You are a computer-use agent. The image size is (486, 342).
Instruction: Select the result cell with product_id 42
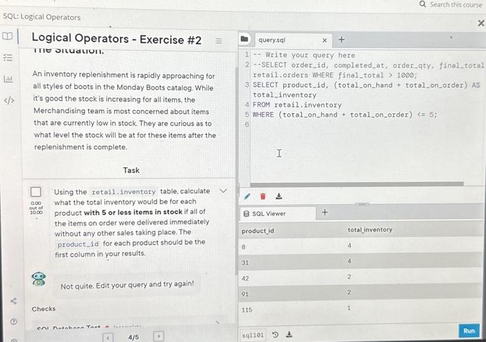point(245,278)
